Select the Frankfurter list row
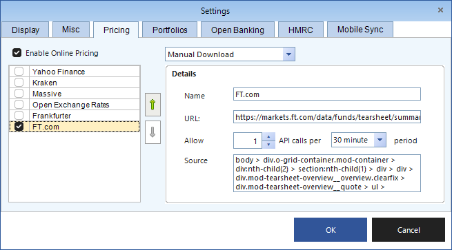This screenshot has height=250, width=452. (75, 116)
